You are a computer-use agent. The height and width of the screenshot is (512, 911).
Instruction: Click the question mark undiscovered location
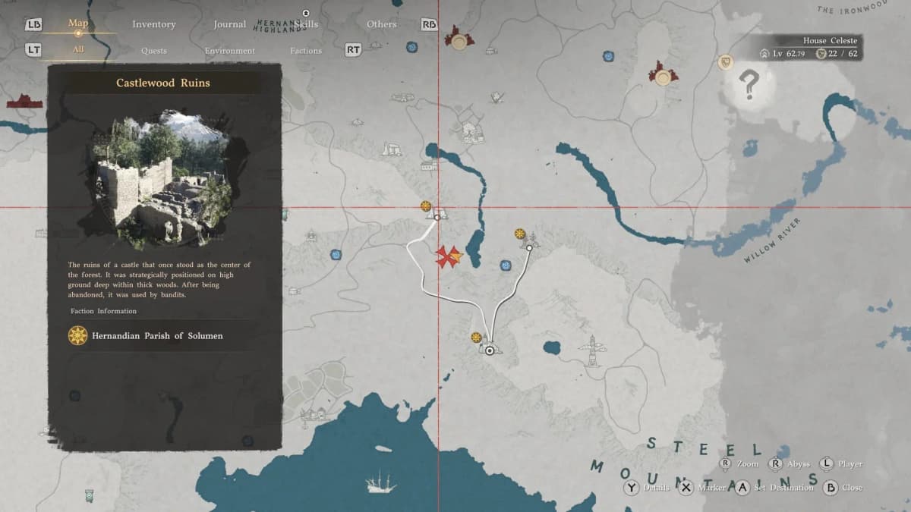tap(749, 85)
